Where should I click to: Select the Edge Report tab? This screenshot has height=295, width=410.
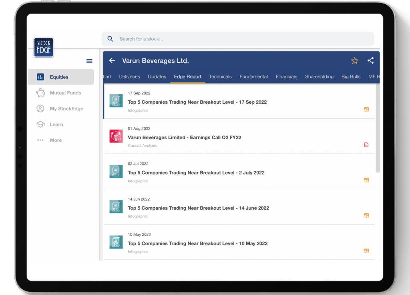pos(187,76)
